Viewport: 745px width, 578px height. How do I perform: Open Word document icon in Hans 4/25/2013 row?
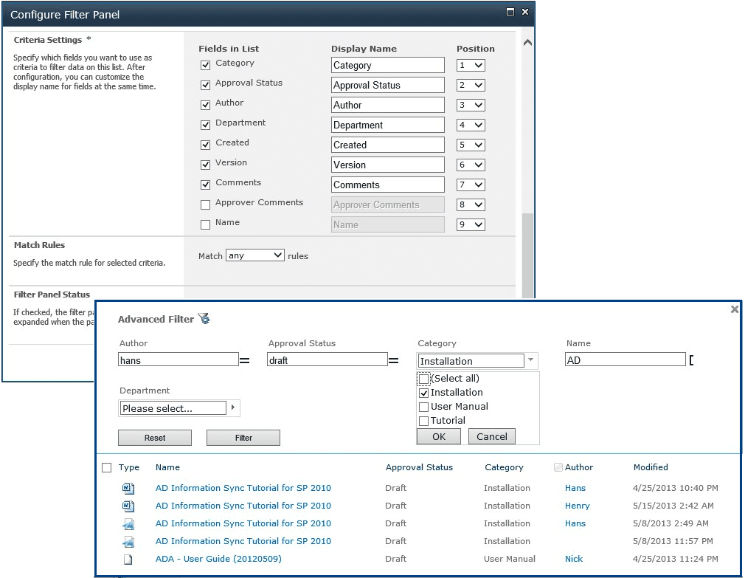click(128, 488)
